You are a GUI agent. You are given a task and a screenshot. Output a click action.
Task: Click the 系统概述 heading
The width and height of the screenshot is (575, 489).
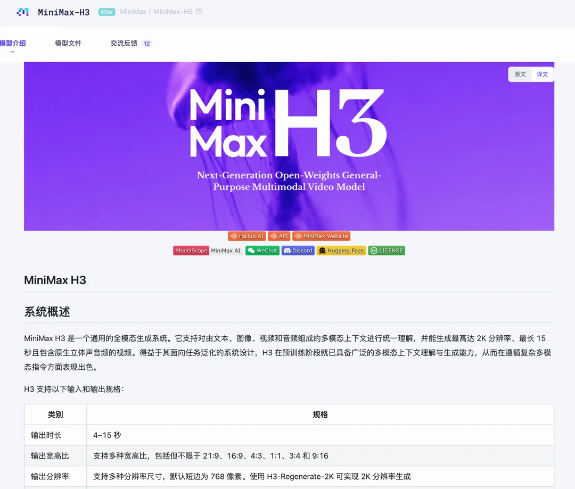[x=47, y=312]
